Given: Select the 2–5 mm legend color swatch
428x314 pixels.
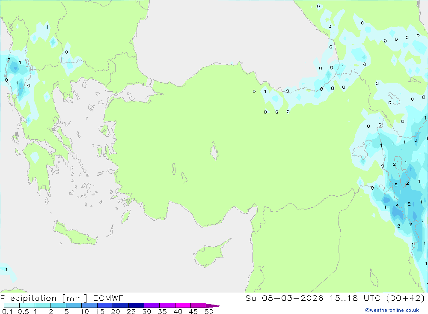Looking at the screenshot, I should pyautogui.click(x=58, y=305).
